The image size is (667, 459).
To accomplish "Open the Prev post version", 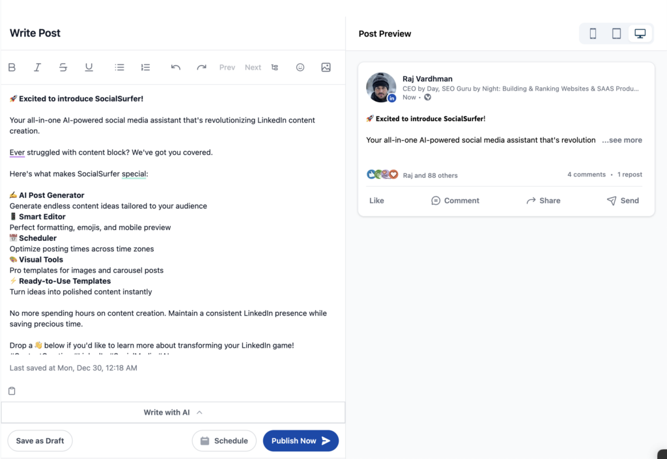I will [x=227, y=67].
